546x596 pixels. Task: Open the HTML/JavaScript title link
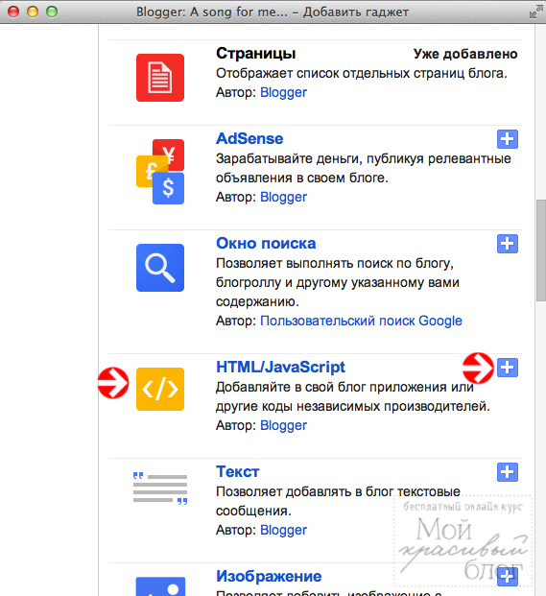click(x=280, y=368)
